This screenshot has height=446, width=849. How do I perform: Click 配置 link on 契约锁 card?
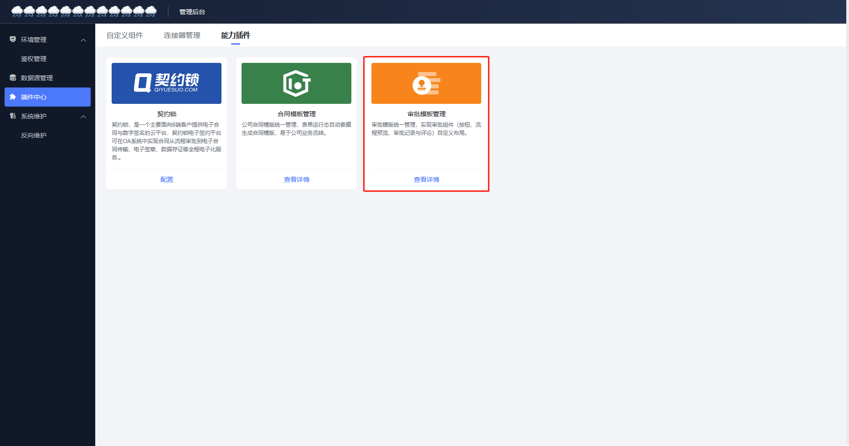[x=167, y=179]
